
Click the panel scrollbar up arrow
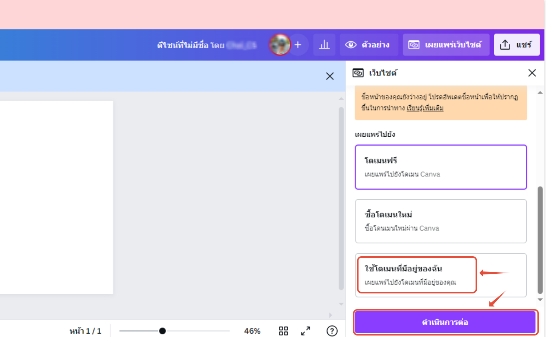pyautogui.click(x=540, y=92)
